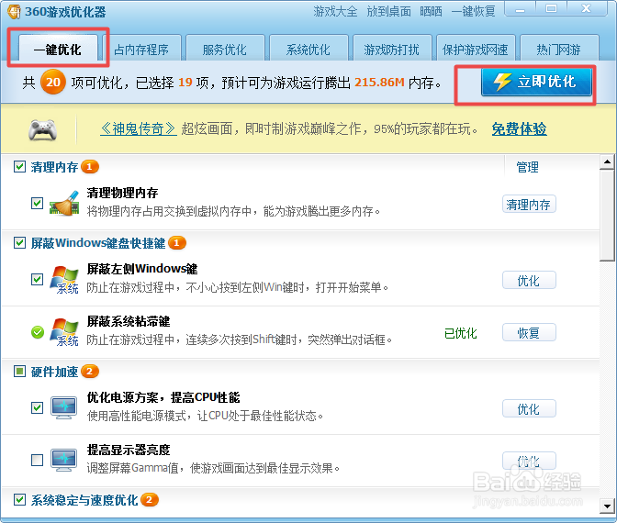617x523 pixels.
Task: Click 游戏大全 in the title bar
Action: [335, 11]
